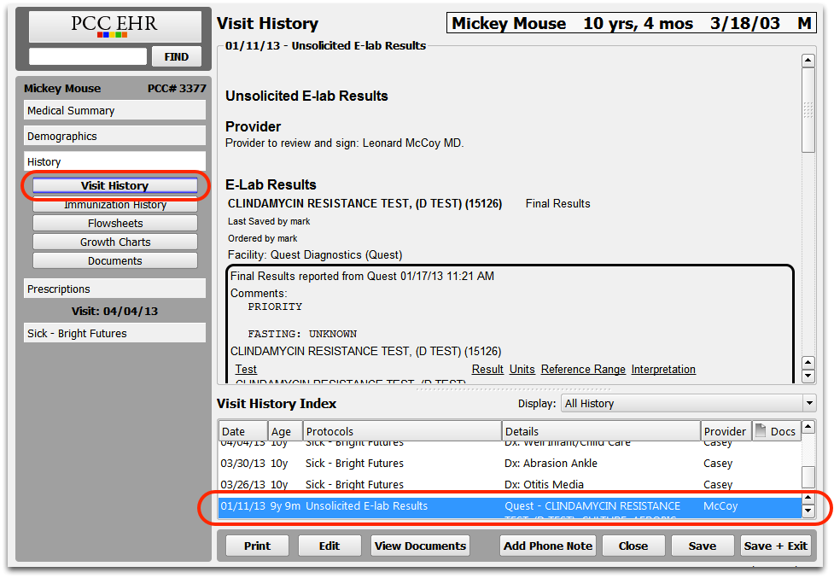Viewport: 834px width, 578px height.
Task: Click the lab results pane scrollbar thumb
Action: [x=808, y=110]
